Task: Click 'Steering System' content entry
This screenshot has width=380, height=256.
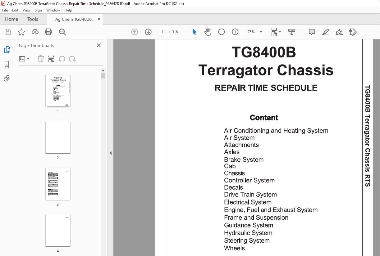Action: coord(247,240)
